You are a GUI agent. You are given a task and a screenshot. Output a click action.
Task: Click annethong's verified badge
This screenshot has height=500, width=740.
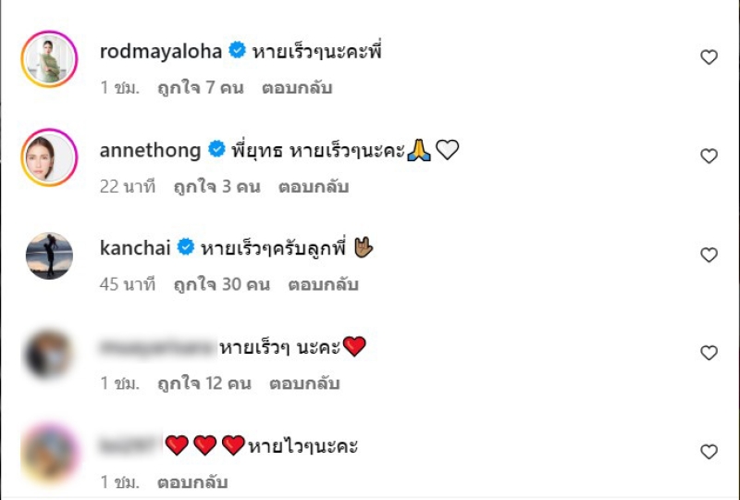(216, 149)
